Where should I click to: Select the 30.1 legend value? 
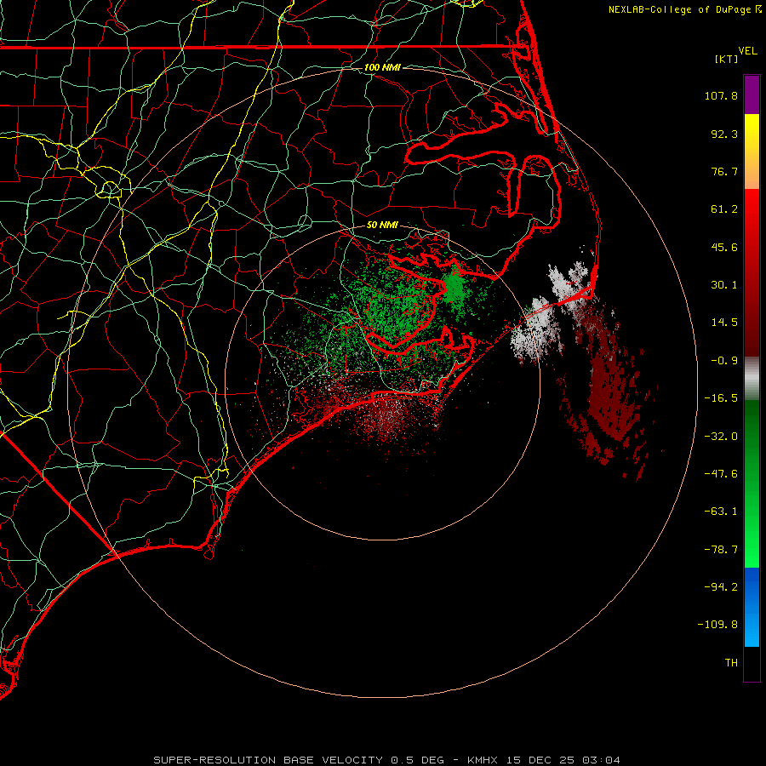(x=724, y=285)
